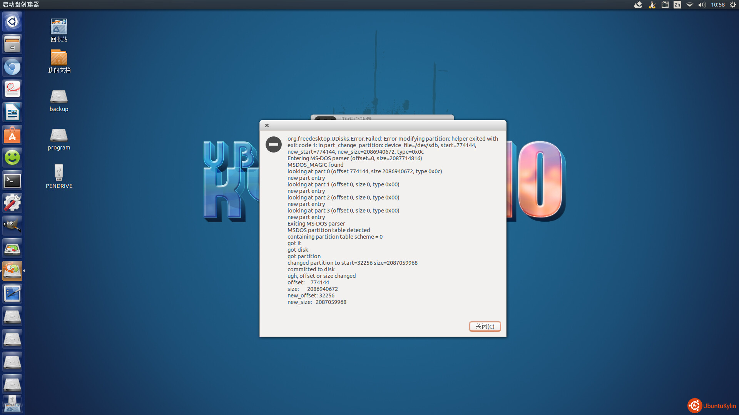
Task: Open Ubuntu Software Center orange bag icon
Action: click(12, 135)
